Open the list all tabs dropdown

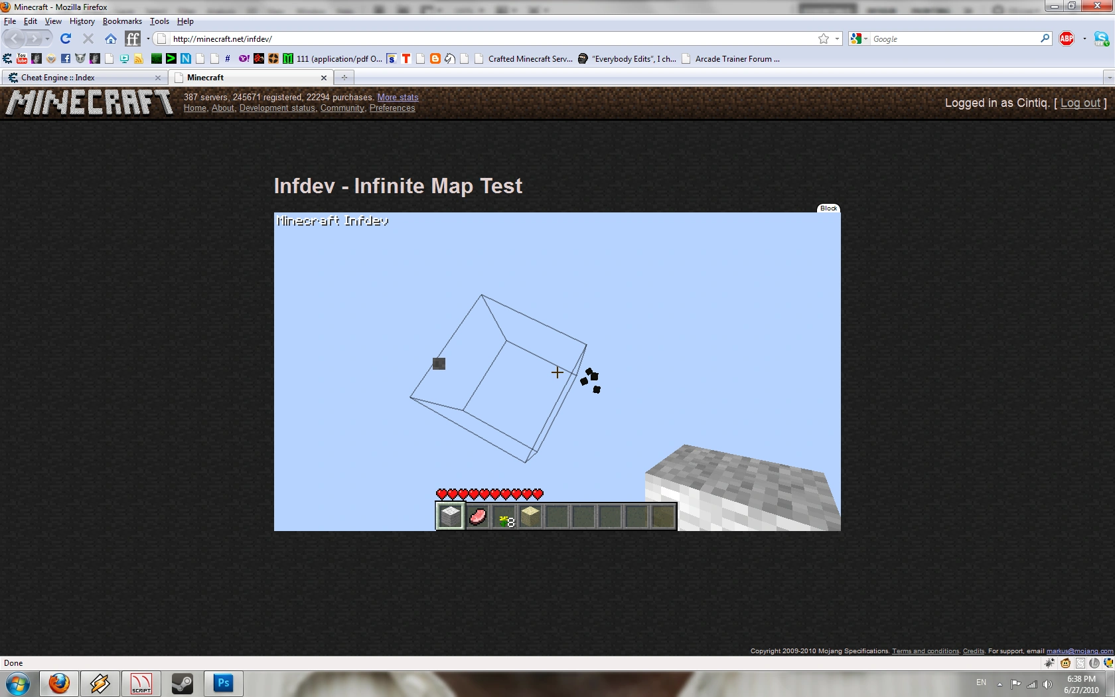[1108, 78]
